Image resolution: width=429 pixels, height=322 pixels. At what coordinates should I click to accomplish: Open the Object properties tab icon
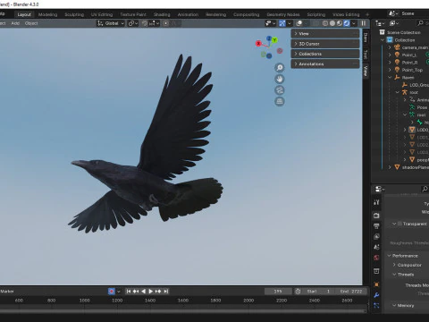point(376,284)
